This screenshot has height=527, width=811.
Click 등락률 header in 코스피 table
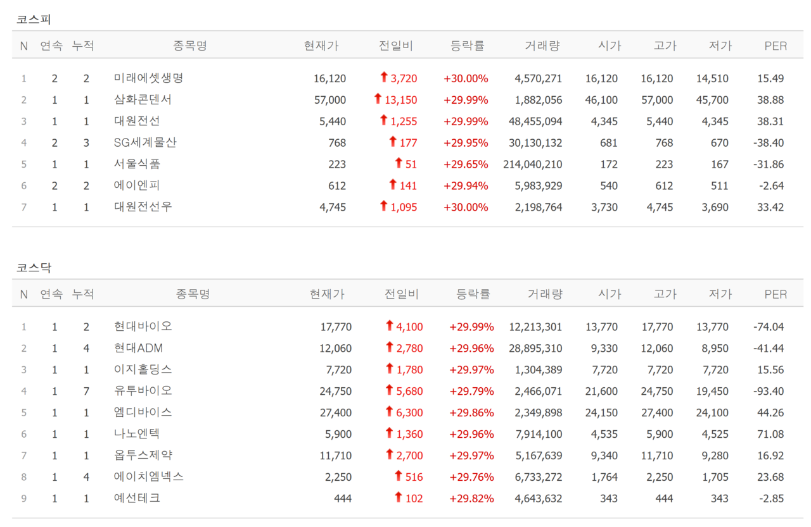pyautogui.click(x=468, y=46)
